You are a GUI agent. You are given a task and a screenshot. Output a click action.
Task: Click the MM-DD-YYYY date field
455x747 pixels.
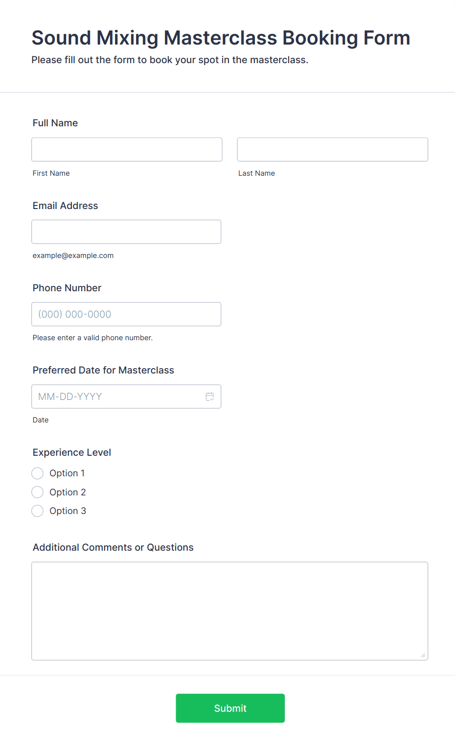coord(117,397)
